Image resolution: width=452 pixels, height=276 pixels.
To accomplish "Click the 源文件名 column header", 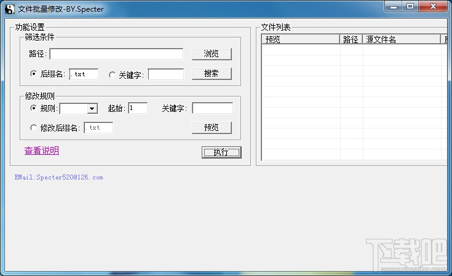I will tap(401, 39).
